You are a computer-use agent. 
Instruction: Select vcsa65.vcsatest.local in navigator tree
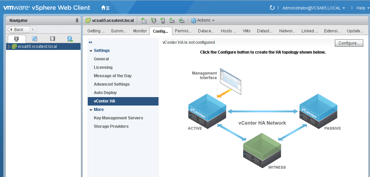pos(43,47)
